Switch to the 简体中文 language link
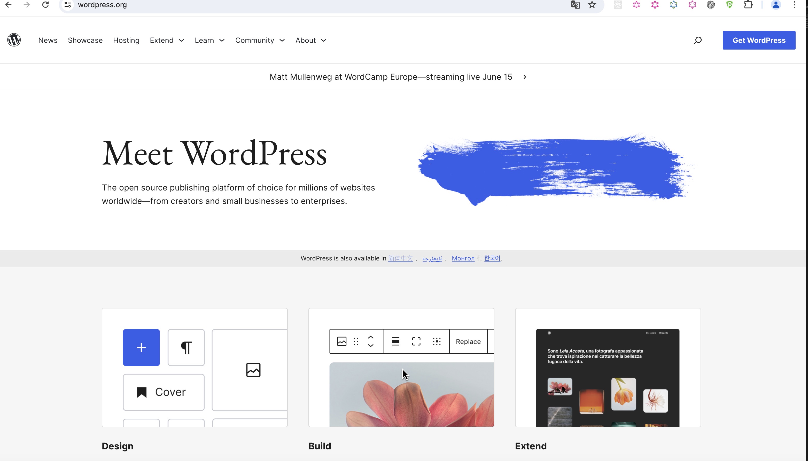 400,258
